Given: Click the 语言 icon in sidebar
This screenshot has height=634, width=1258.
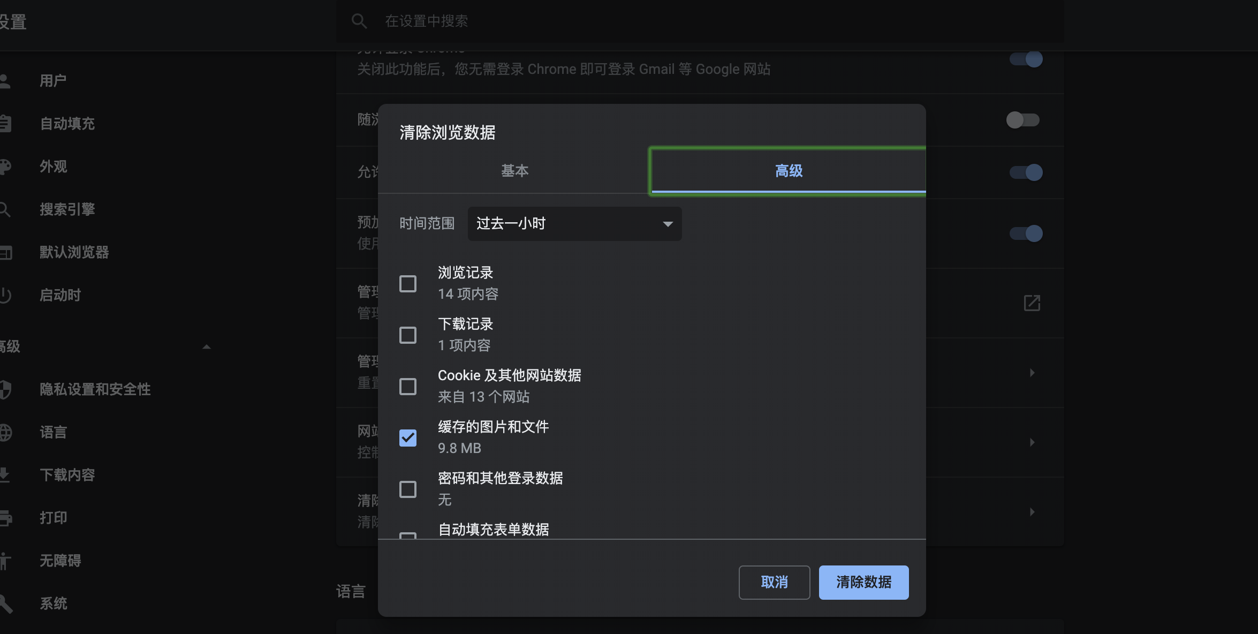Looking at the screenshot, I should (x=8, y=432).
